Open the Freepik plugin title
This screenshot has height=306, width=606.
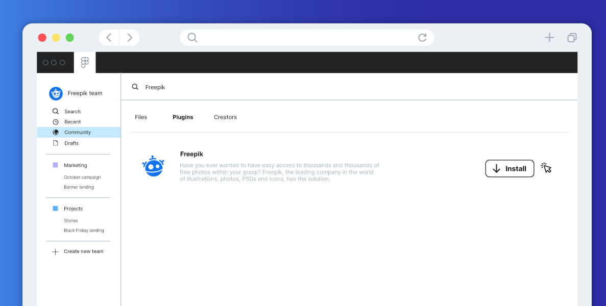191,154
